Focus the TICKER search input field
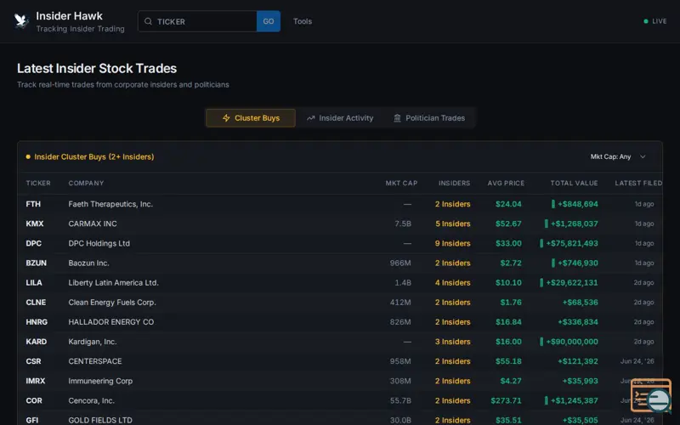This screenshot has width=680, height=425. pos(197,21)
